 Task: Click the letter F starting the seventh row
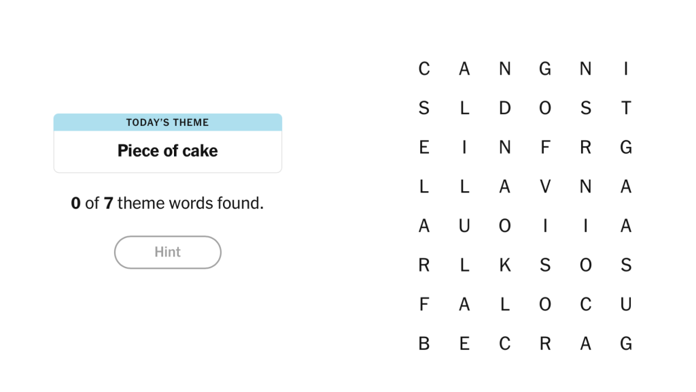click(x=423, y=304)
